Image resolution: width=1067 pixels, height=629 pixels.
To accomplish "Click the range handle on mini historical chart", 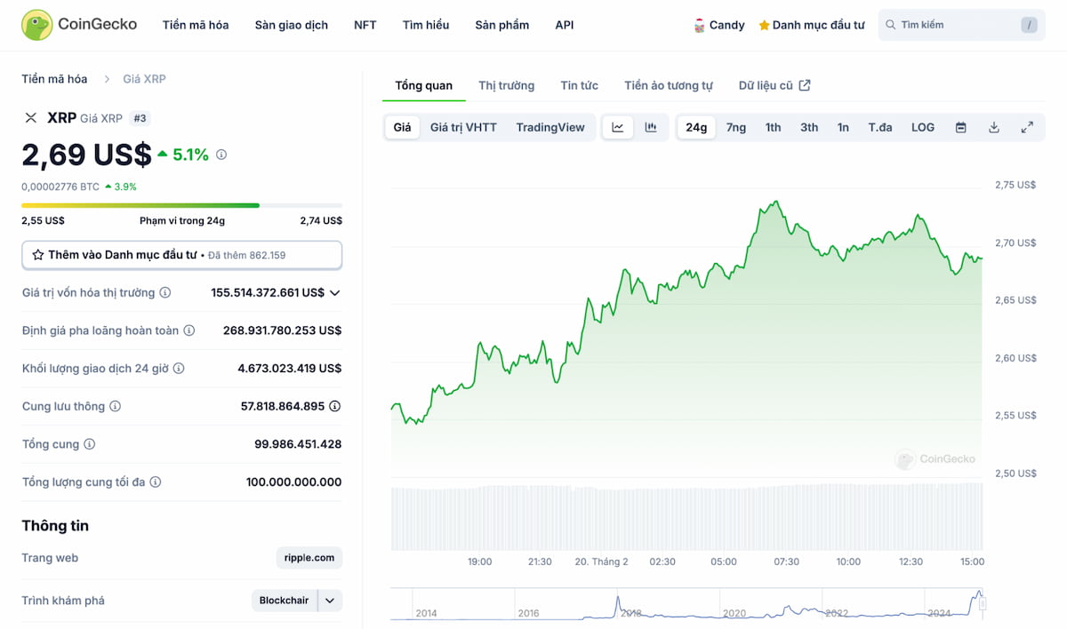I will point(983,604).
